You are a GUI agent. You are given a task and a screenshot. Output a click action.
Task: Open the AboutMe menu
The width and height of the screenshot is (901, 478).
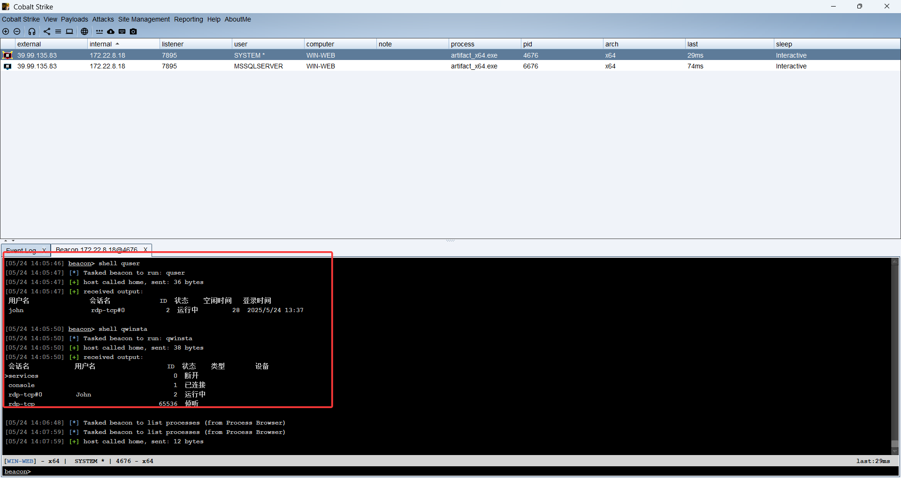click(x=238, y=19)
